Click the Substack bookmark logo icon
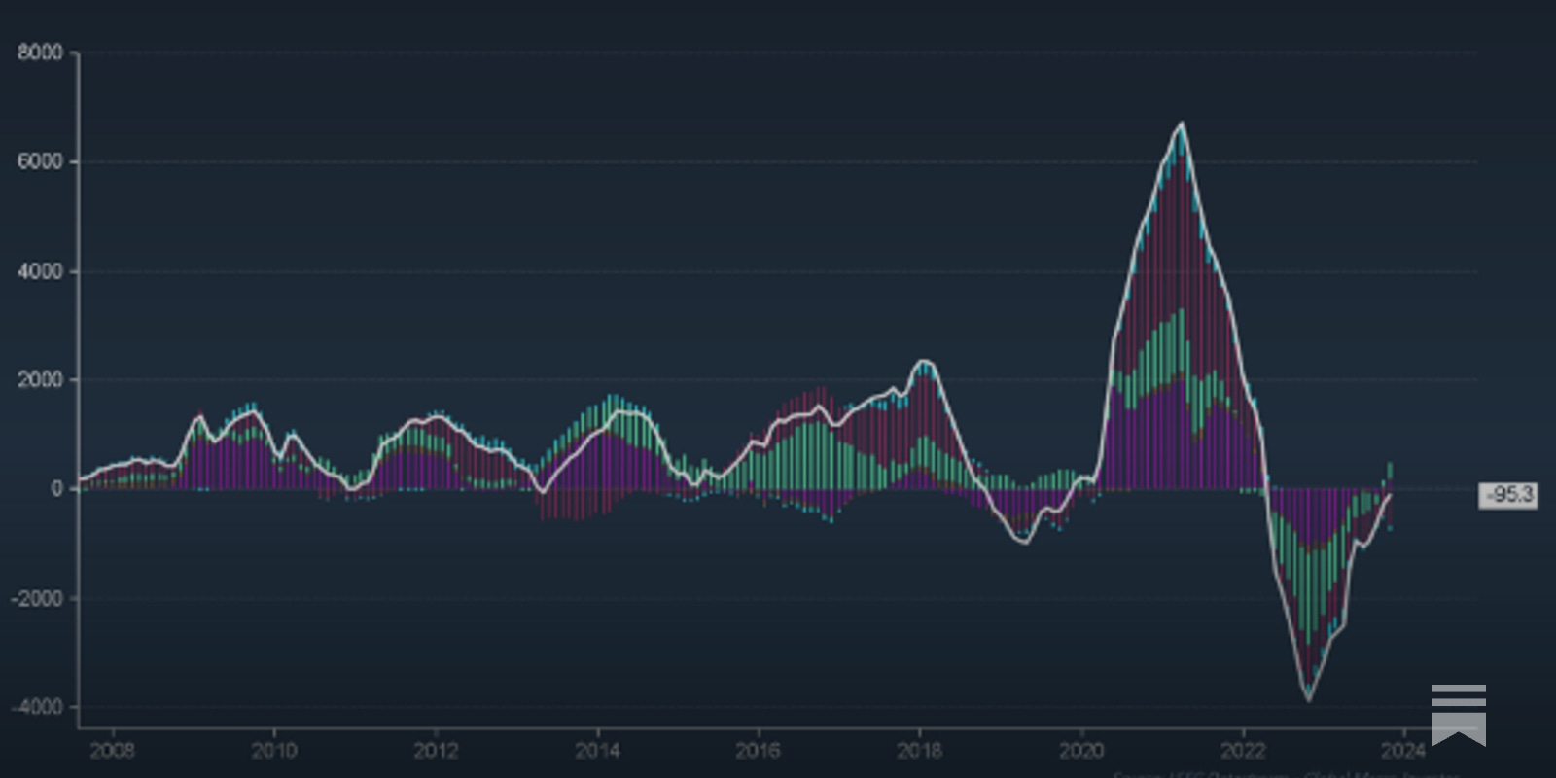 [1458, 715]
